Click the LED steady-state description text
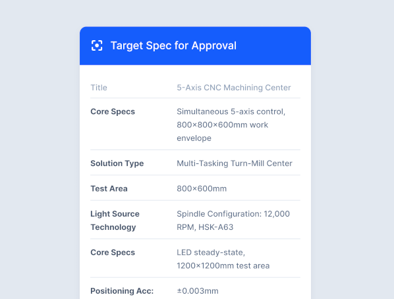The image size is (394, 299). tap(211, 252)
